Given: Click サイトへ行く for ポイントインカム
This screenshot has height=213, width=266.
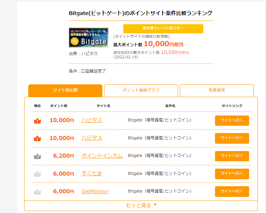Looking at the screenshot, I should coord(232,156).
